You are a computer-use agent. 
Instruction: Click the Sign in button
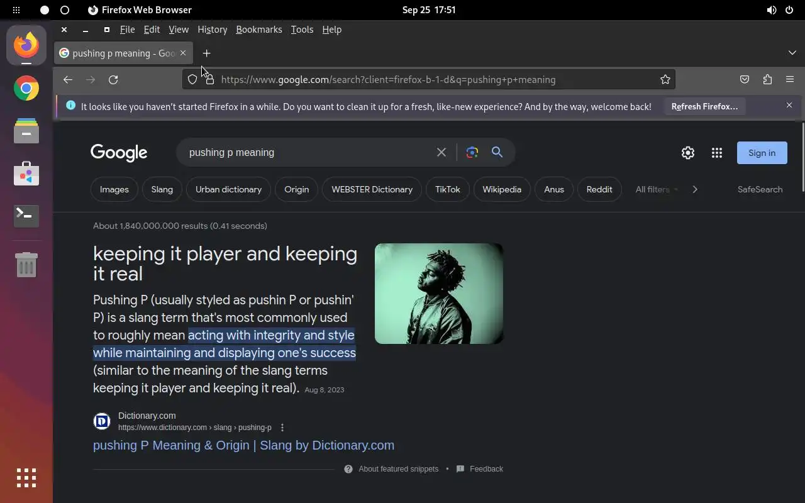[x=762, y=153]
